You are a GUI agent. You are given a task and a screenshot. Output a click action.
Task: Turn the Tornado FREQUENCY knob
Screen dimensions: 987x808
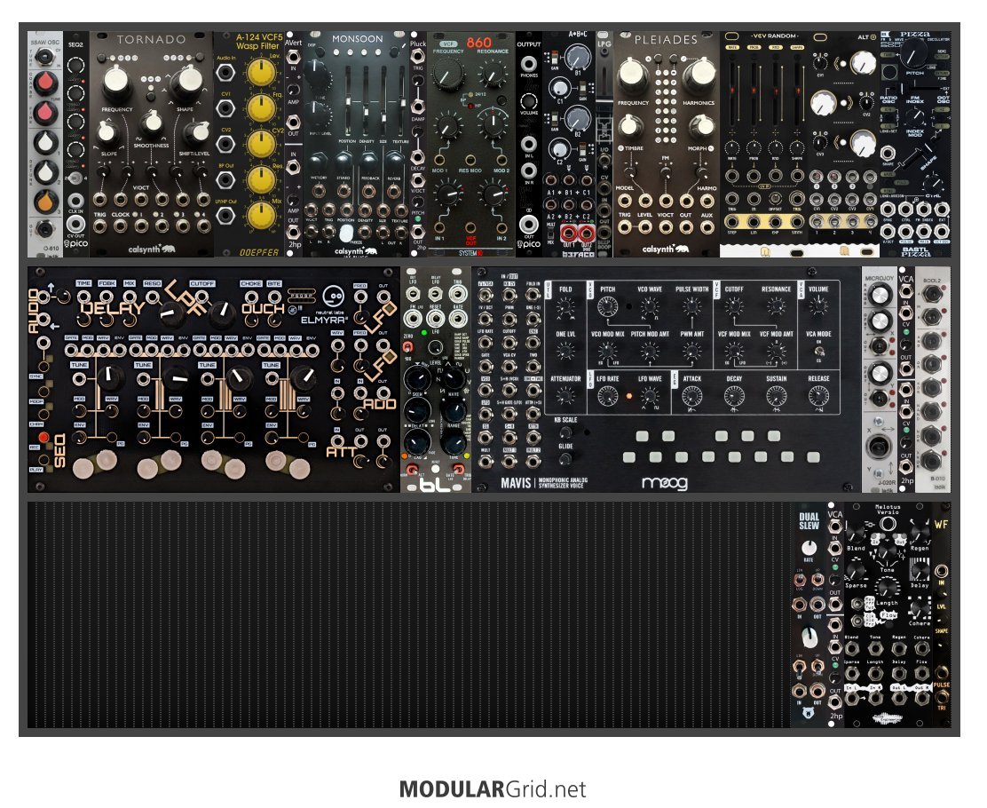(x=116, y=83)
